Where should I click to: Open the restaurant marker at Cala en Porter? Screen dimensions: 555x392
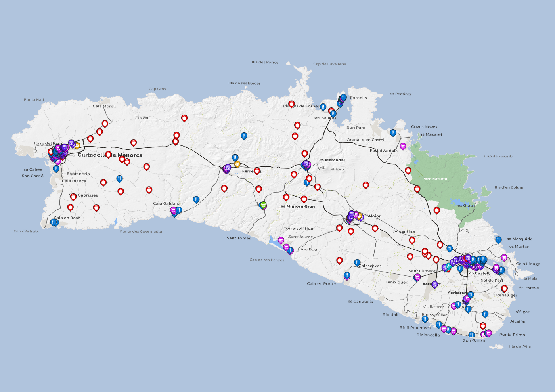[x=347, y=275]
